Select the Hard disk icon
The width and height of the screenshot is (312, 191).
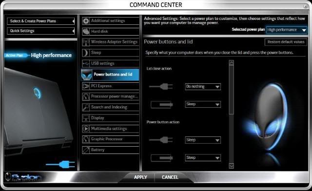pos(86,32)
